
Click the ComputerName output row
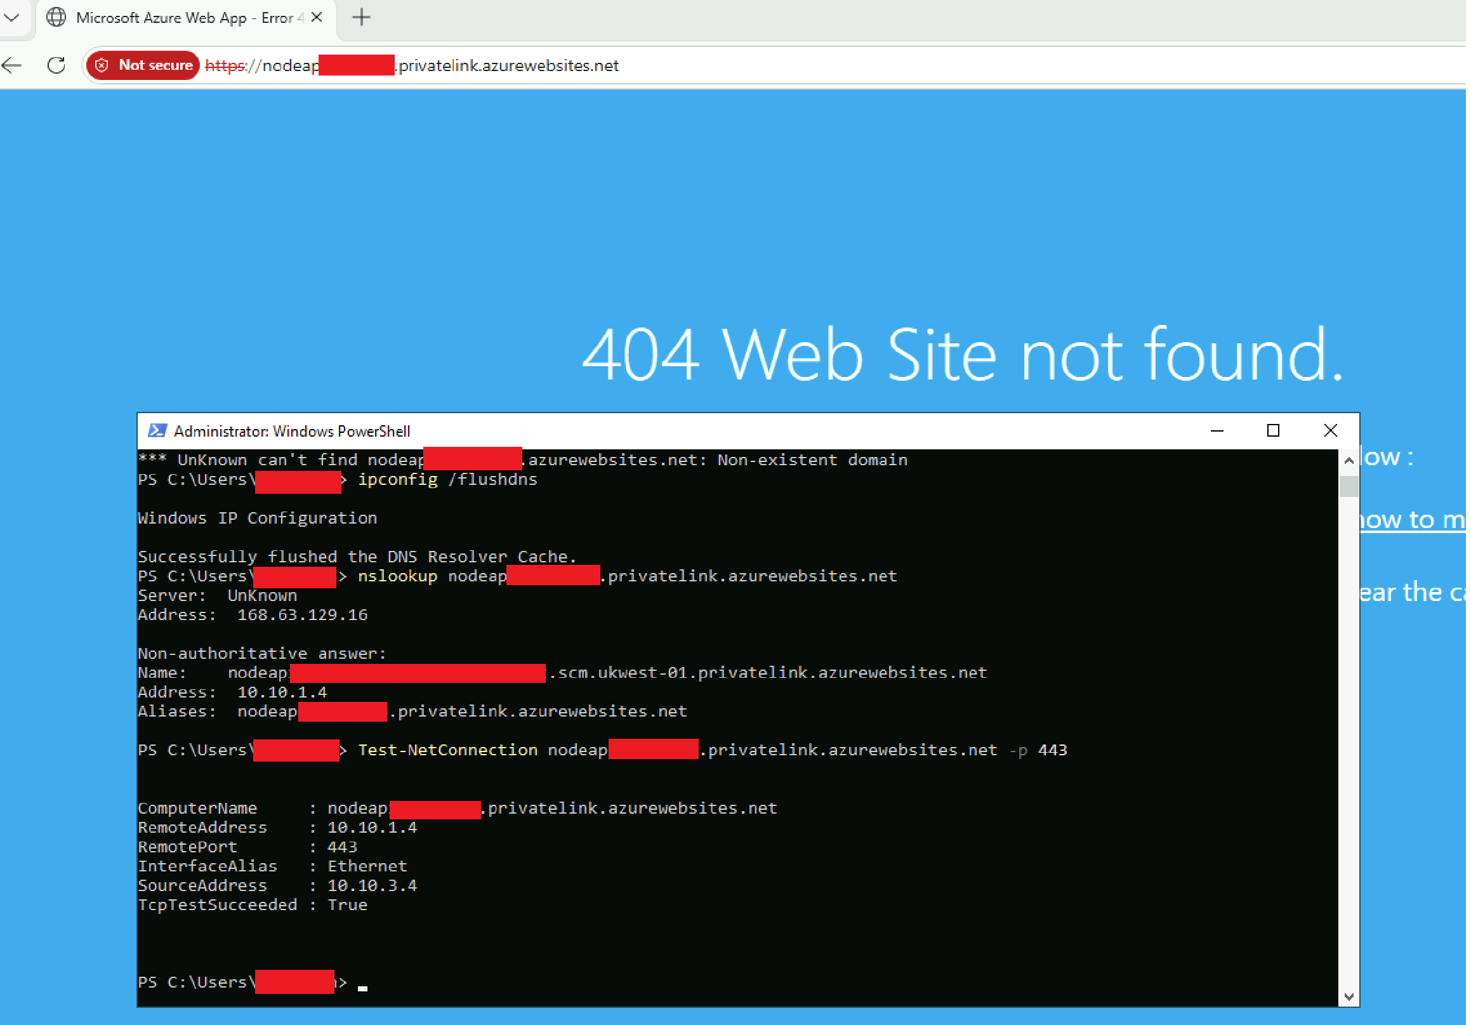coord(459,810)
